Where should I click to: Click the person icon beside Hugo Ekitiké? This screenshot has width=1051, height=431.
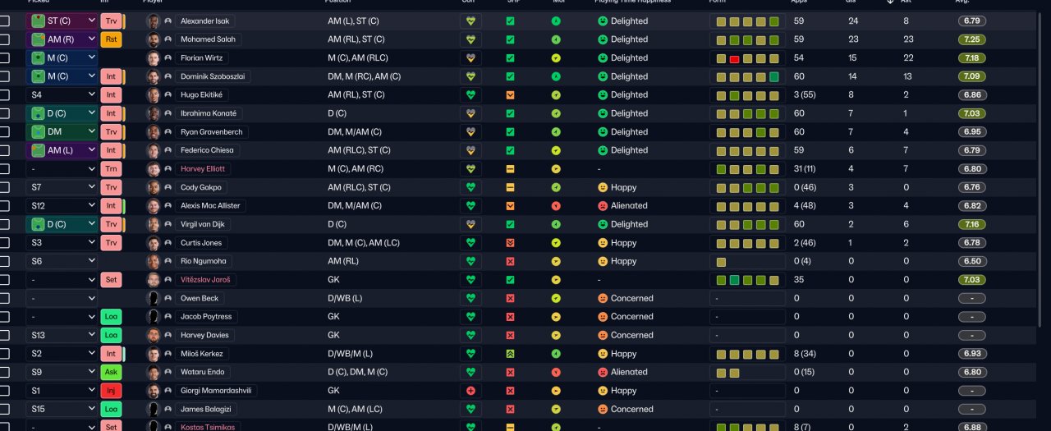168,95
